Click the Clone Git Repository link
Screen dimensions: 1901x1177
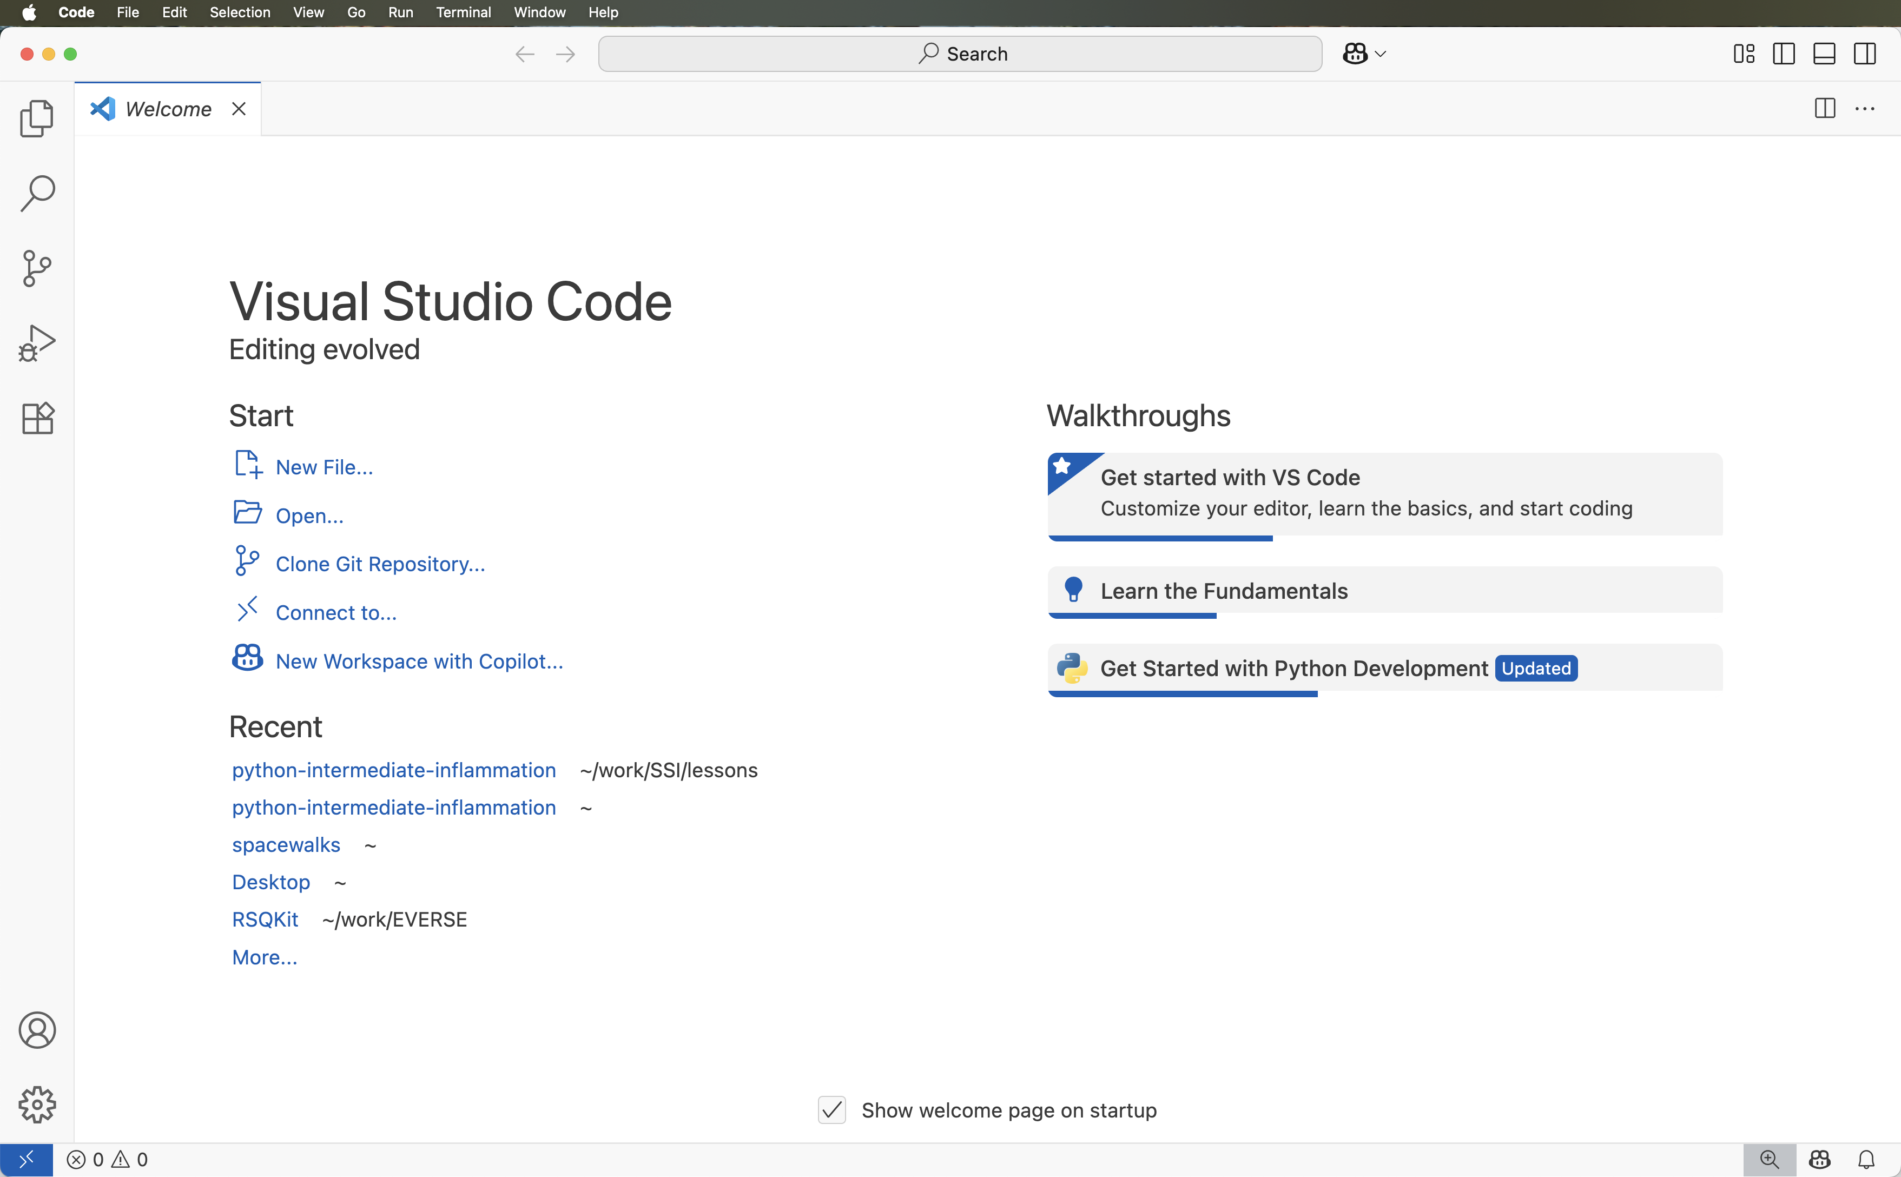(380, 564)
